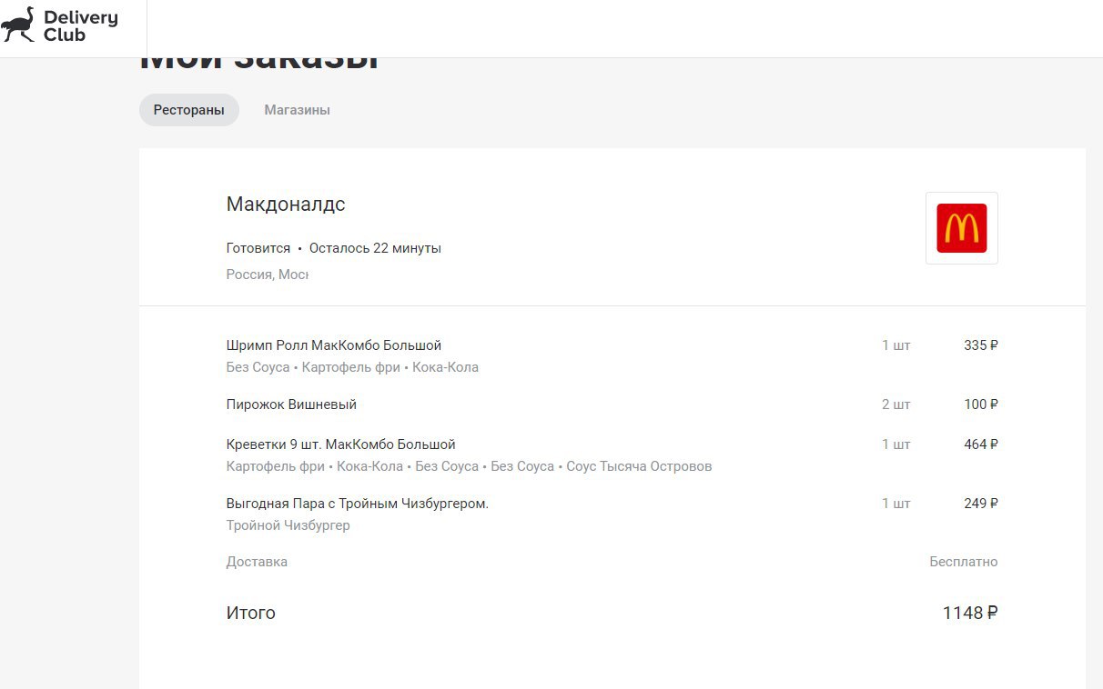
Task: Click the 464 ₽ price
Action: (x=981, y=444)
